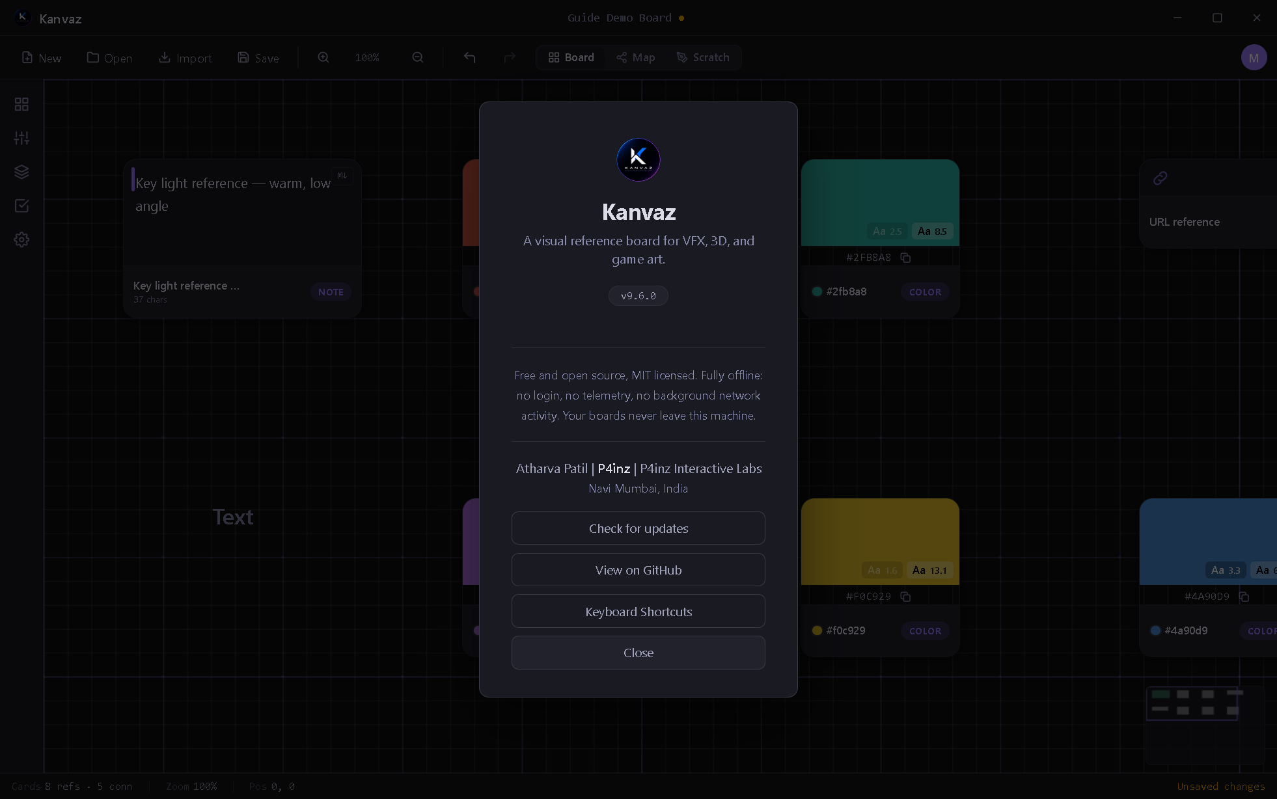Create a New board

[42, 58]
